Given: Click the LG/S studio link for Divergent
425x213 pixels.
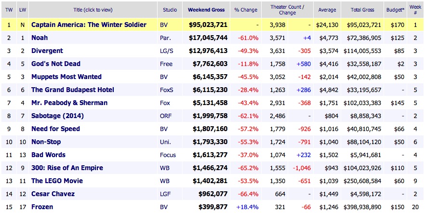Looking at the screenshot, I should (166, 51).
